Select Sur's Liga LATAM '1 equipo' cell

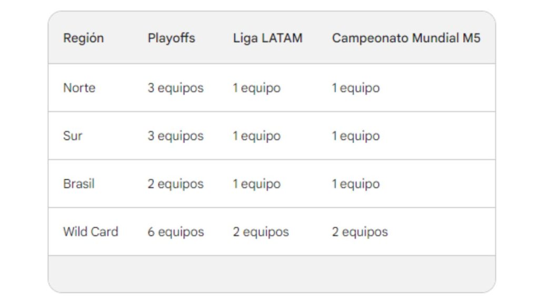pyautogui.click(x=257, y=136)
